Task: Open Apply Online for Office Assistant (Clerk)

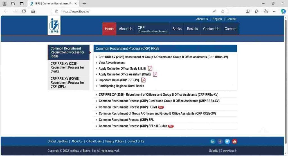Action: 125,74
